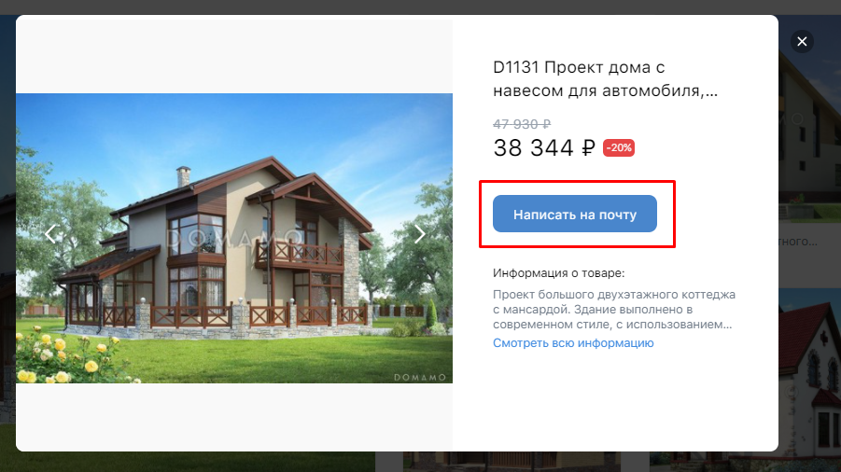This screenshot has width=841, height=472.
Task: Click the large DOMAMO watermark over the house
Action: tap(234, 238)
